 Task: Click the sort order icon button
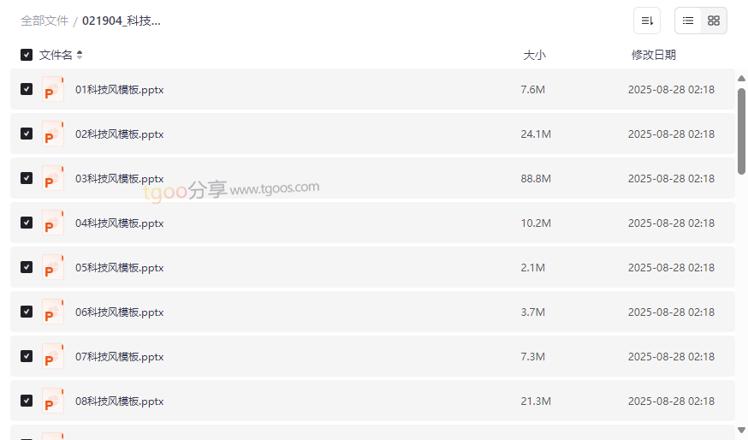click(646, 21)
